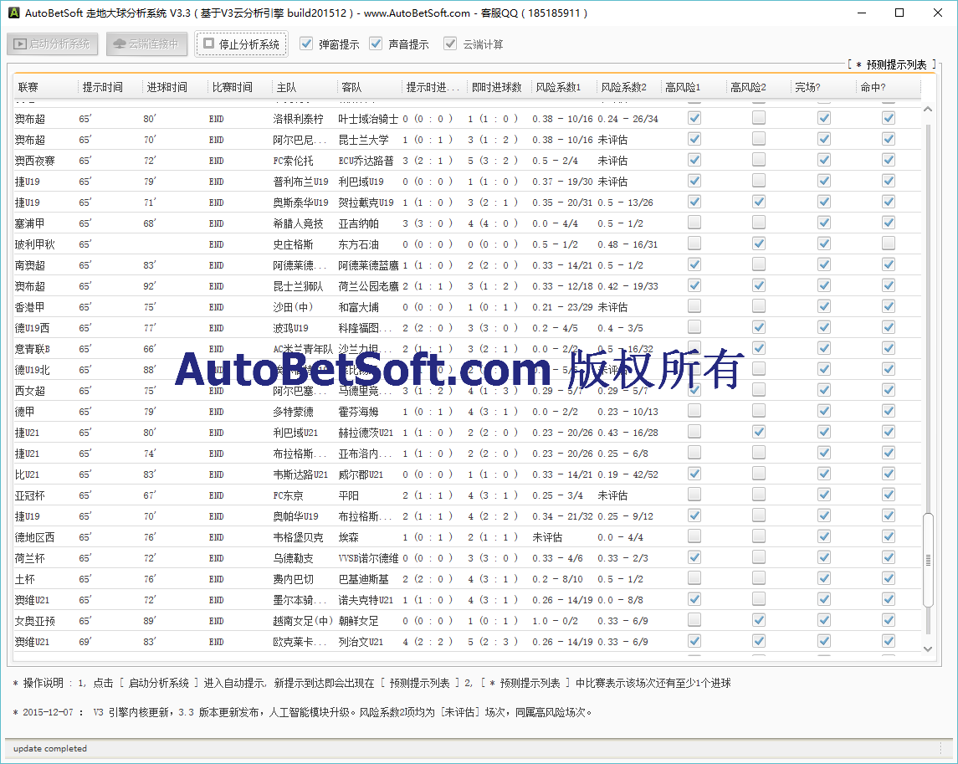Sort by the 高风险1 column header
This screenshot has width=958, height=764.
(x=694, y=87)
